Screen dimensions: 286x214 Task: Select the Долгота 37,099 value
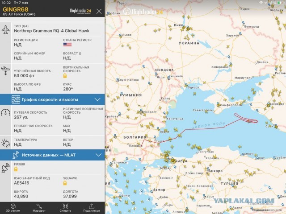[70, 196]
